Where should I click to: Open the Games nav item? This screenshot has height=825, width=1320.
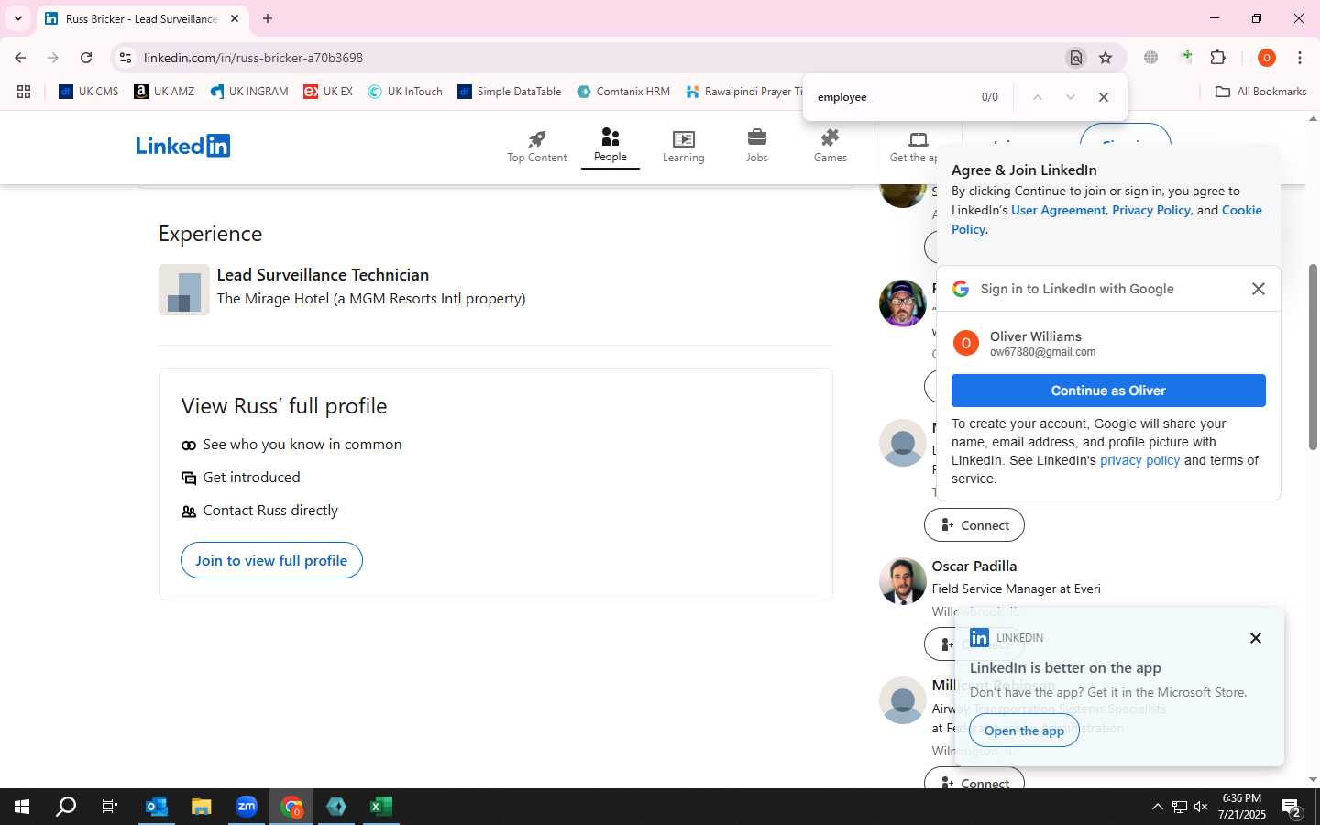point(830,147)
